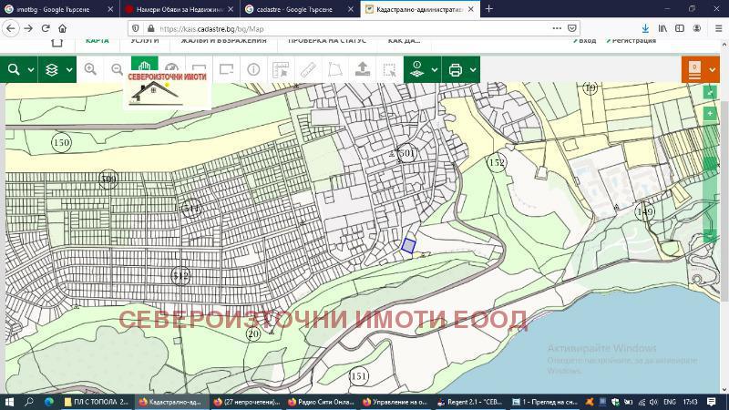Viewport: 729px width, 410px height.
Task: Open the orange results list panel
Action: click(694, 70)
